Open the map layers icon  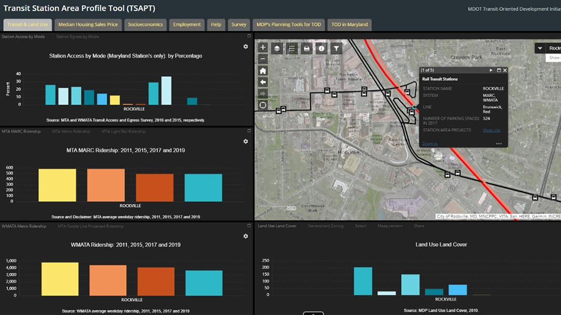click(x=277, y=48)
